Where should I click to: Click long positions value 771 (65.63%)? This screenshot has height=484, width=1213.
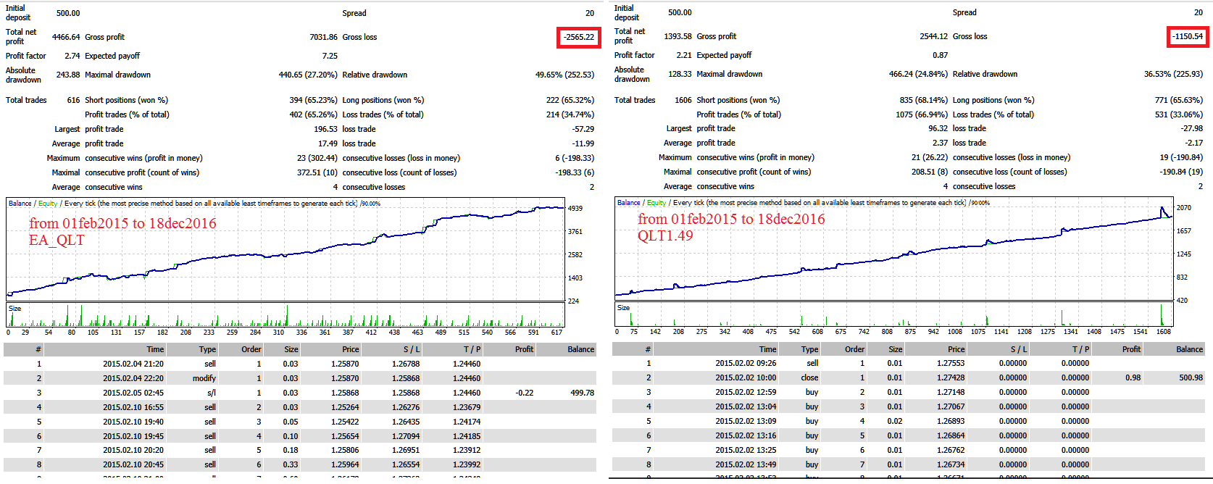(x=1178, y=100)
